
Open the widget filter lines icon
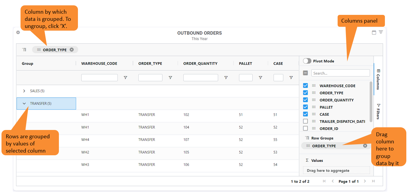(x=381, y=32)
